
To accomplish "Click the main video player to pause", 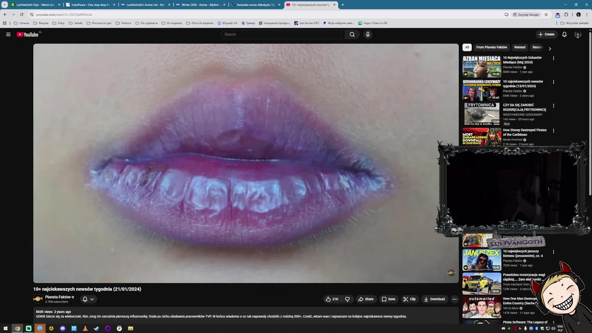I will (x=246, y=163).
